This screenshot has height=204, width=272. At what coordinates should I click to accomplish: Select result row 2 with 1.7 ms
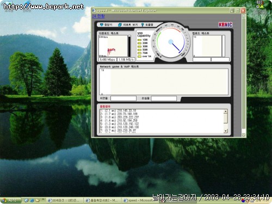[x=119, y=114]
